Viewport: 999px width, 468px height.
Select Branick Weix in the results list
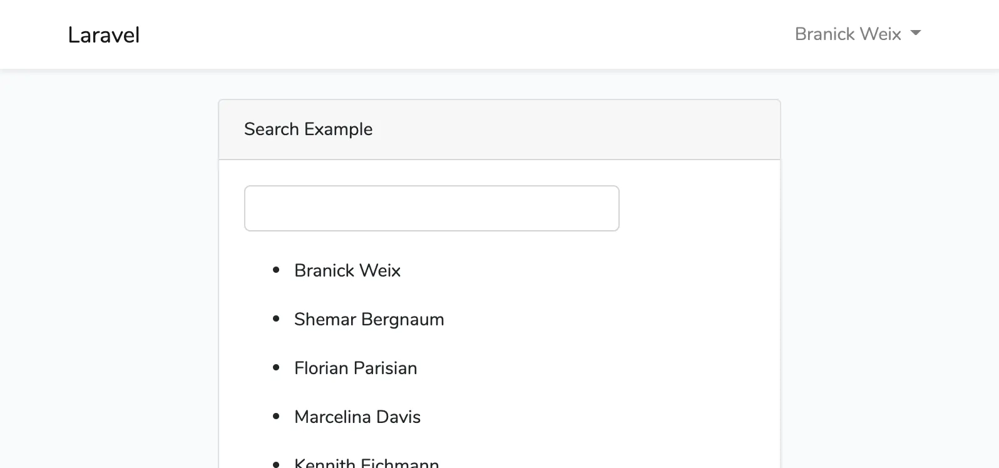[x=347, y=270]
